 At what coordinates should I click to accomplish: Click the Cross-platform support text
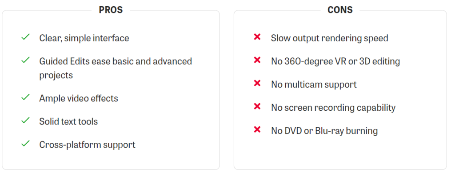click(x=88, y=145)
